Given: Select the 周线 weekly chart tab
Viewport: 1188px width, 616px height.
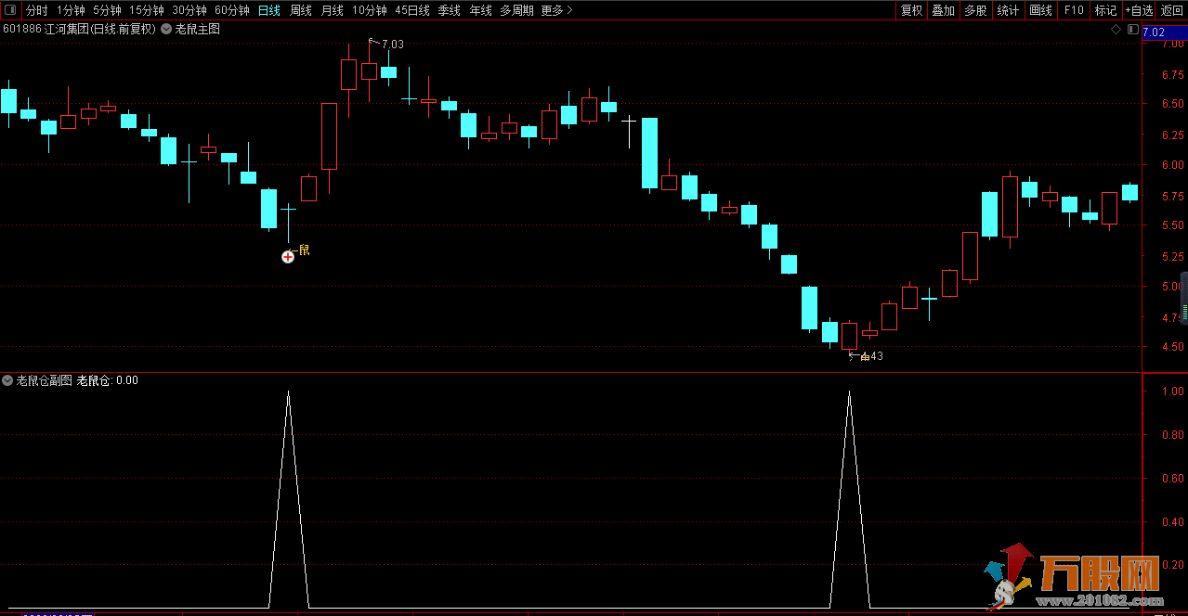Looking at the screenshot, I should click(x=301, y=10).
